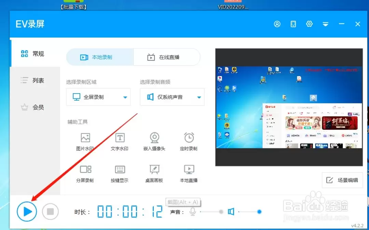Expand the 仅系统声音 audio source dropdown
Screen dimensions: 369x230
[172, 97]
